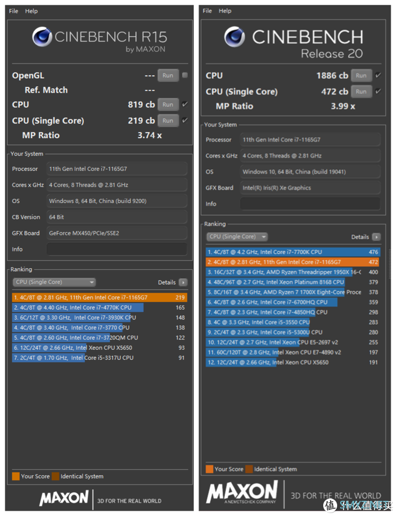The image size is (396, 516).
Task: Select ranking row Intel Core i7-4770K CPU
Action: (x=100, y=307)
